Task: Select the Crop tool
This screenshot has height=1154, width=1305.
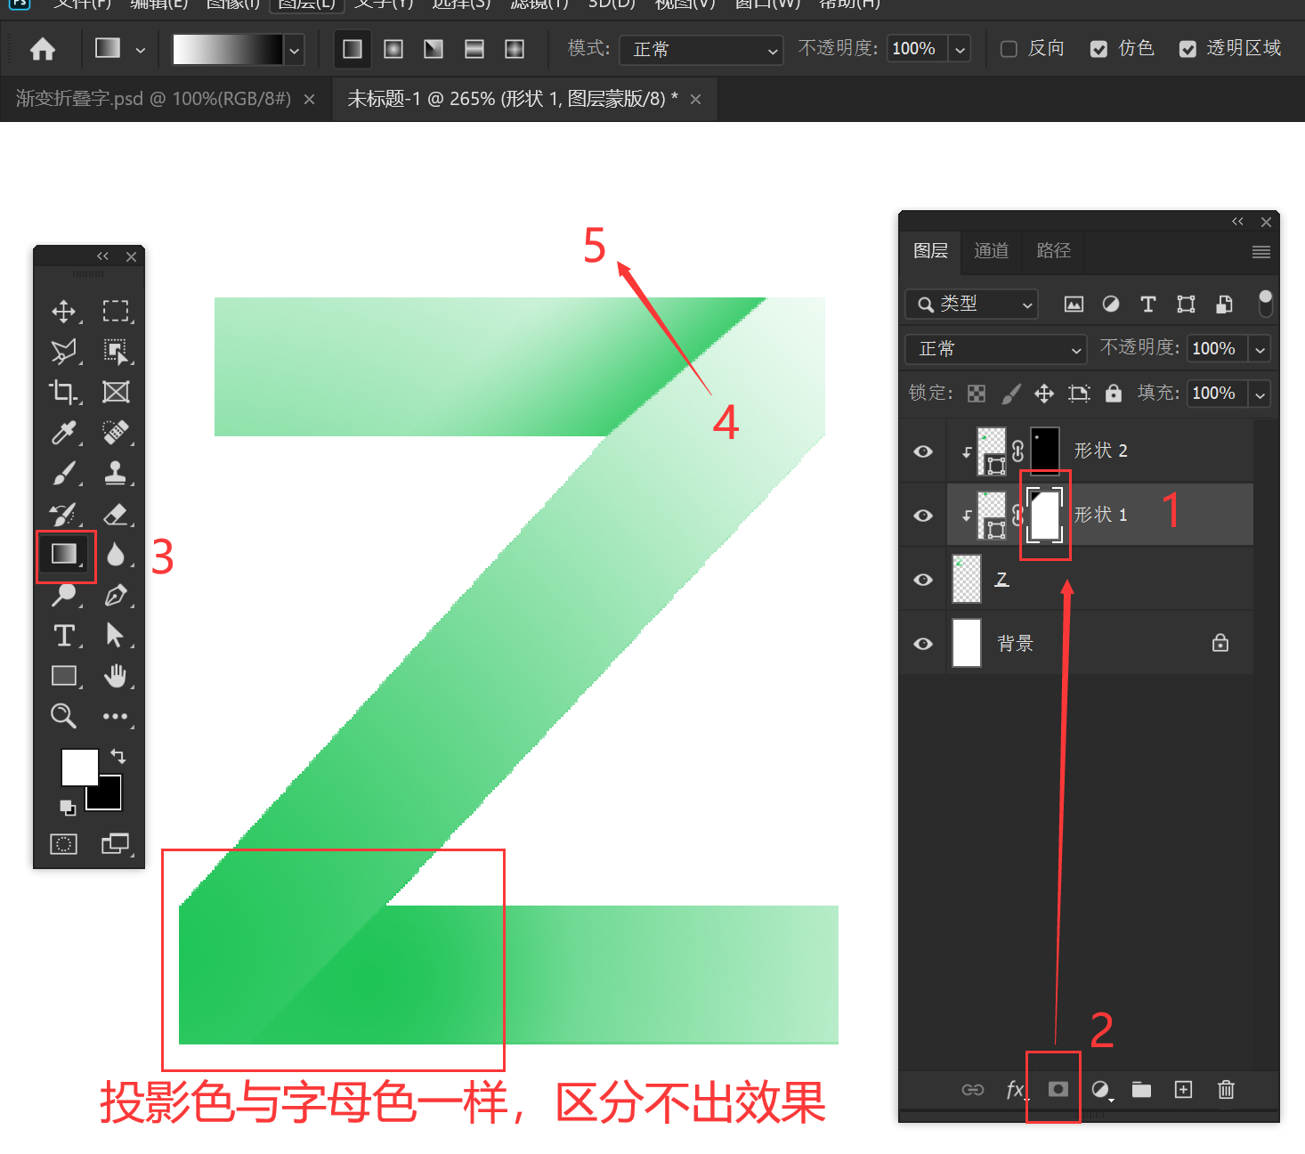Action: click(x=63, y=392)
